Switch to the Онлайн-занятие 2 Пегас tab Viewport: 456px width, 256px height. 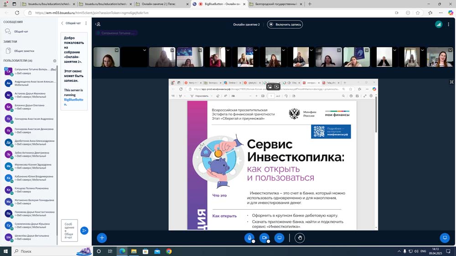[x=163, y=4]
